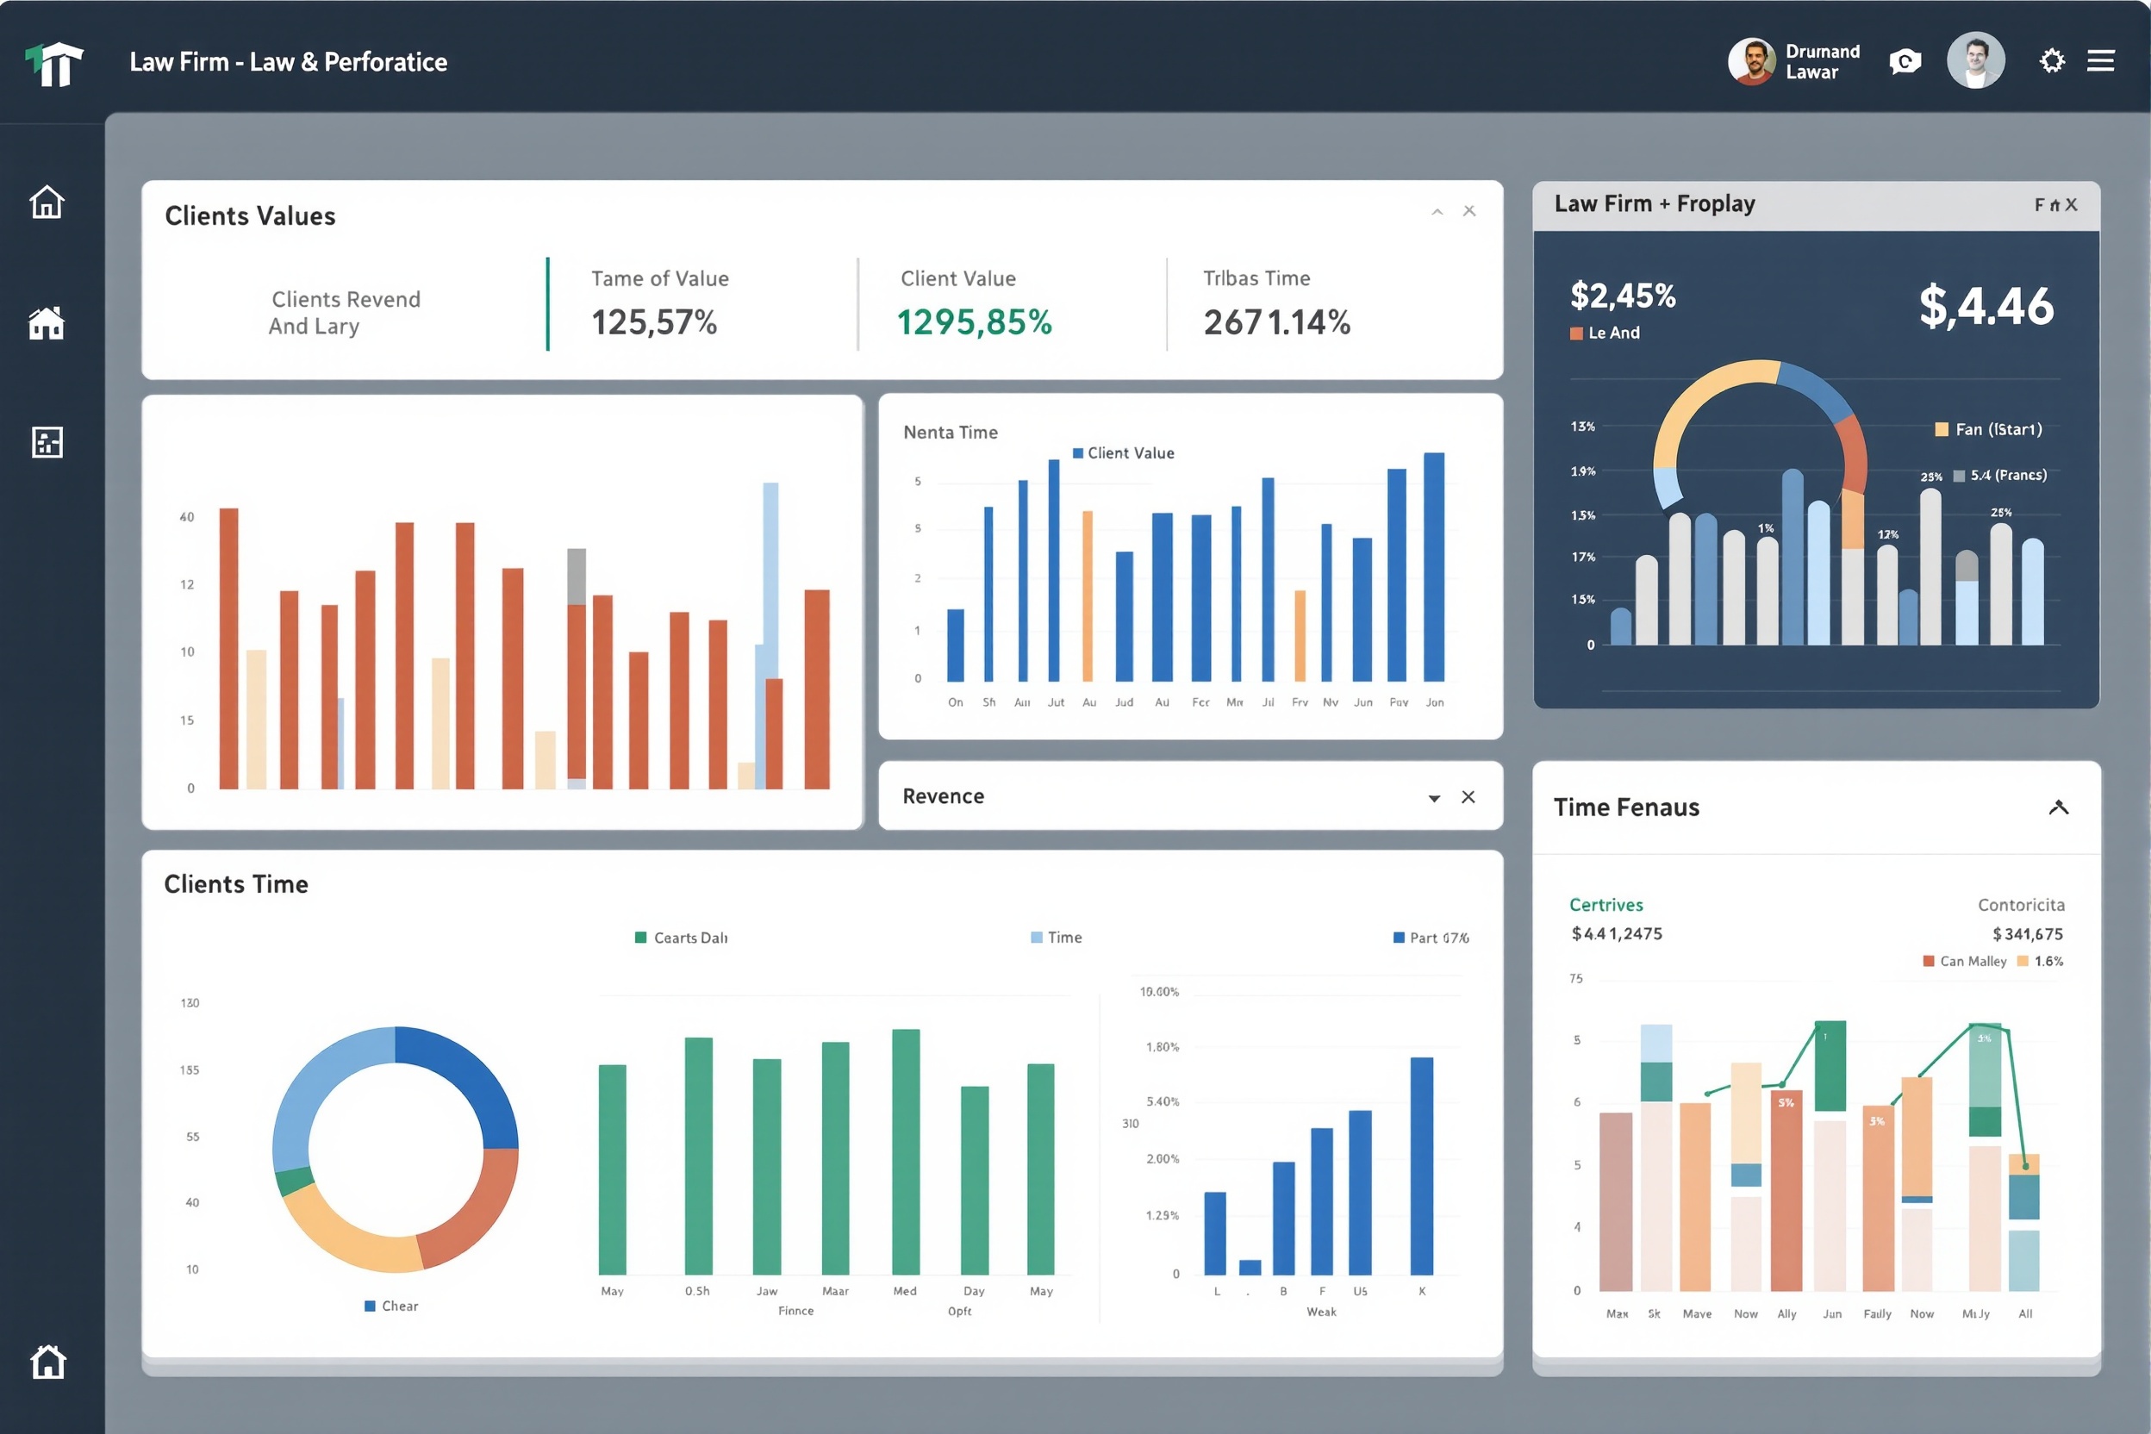2151x1434 pixels.
Task: Open the outlined home icon in sidebar
Action: [x=47, y=203]
